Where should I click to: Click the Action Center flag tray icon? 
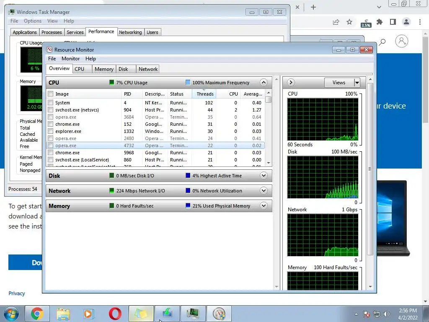(366, 314)
